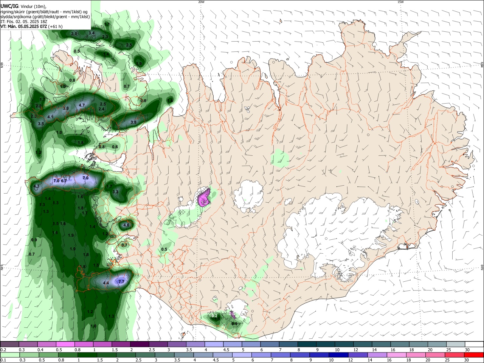Viewport: 484px width, 363px height.
Task: Select the rain swatch between 20 and 25
Action: 436,355
